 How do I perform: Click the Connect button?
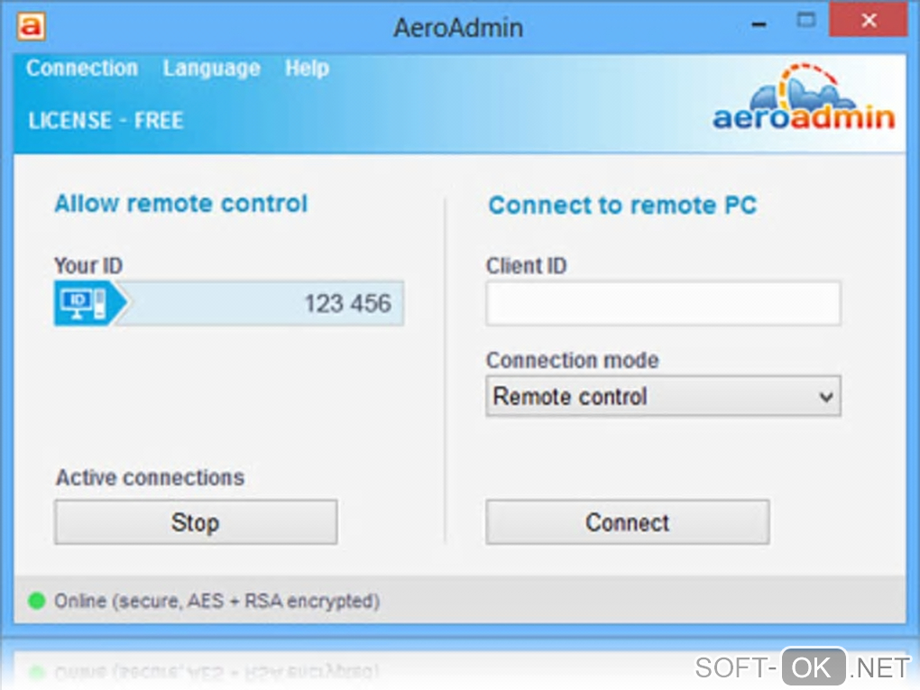point(627,522)
